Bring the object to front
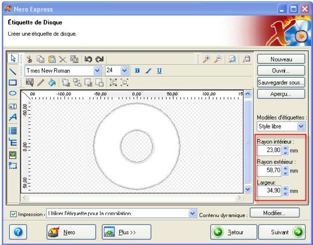The width and height of the screenshot is (313, 245). [x=66, y=82]
